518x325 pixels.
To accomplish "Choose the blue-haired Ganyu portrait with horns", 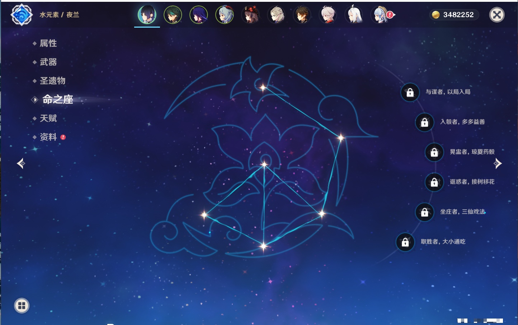I will pyautogui.click(x=225, y=15).
